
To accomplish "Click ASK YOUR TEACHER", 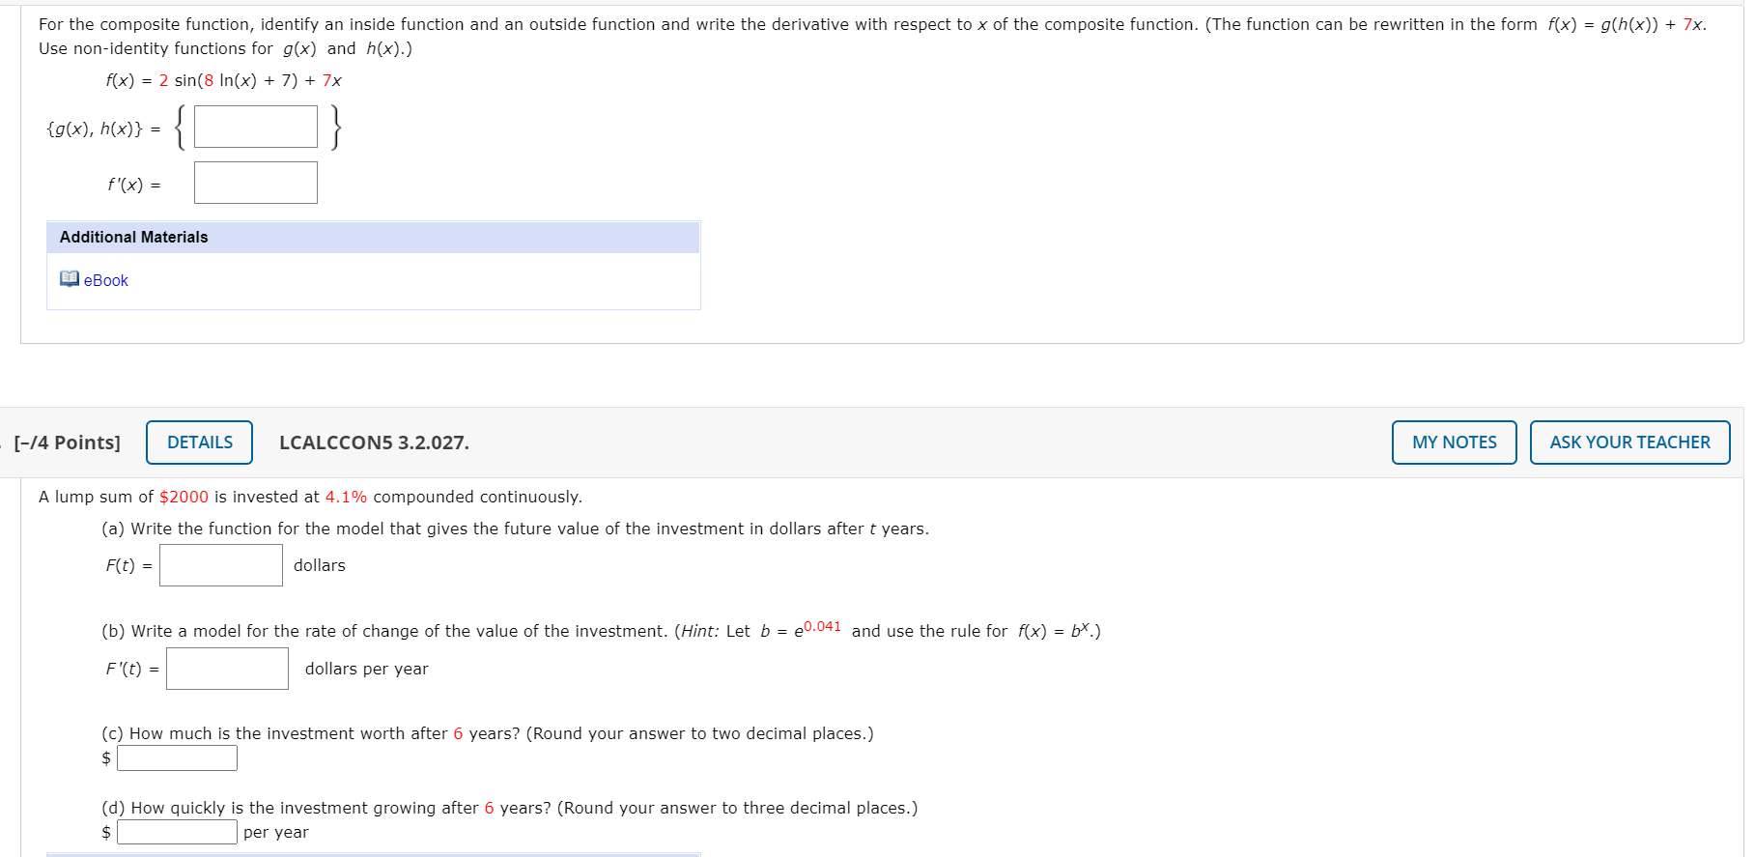I will (x=1629, y=442).
